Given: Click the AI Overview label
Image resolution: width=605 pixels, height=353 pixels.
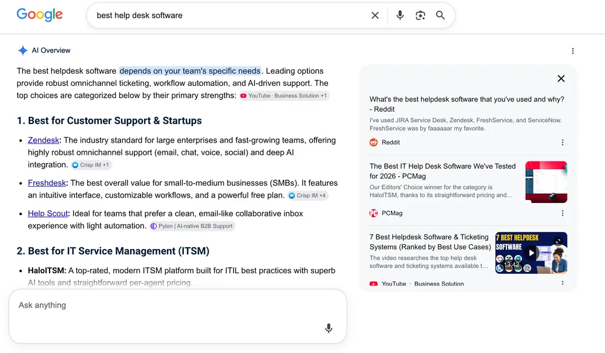Looking at the screenshot, I should pyautogui.click(x=51, y=51).
